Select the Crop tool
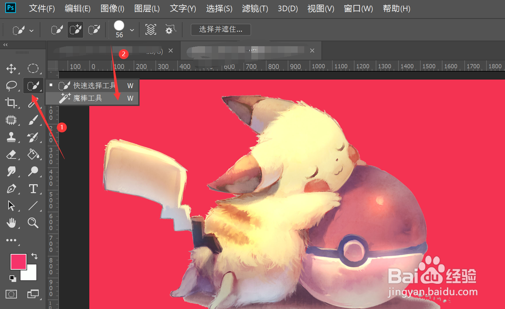This screenshot has width=505, height=309. pyautogui.click(x=11, y=103)
